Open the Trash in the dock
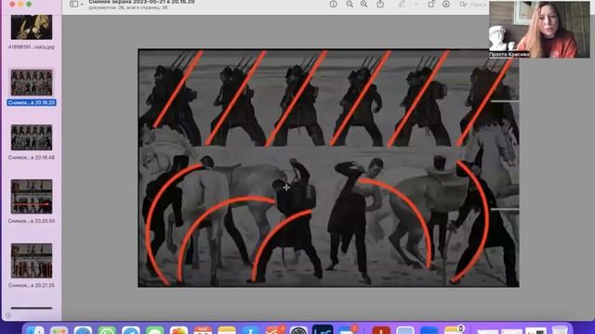 click(560, 330)
